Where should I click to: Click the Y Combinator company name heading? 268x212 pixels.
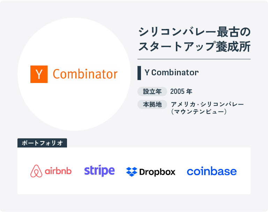[172, 73]
